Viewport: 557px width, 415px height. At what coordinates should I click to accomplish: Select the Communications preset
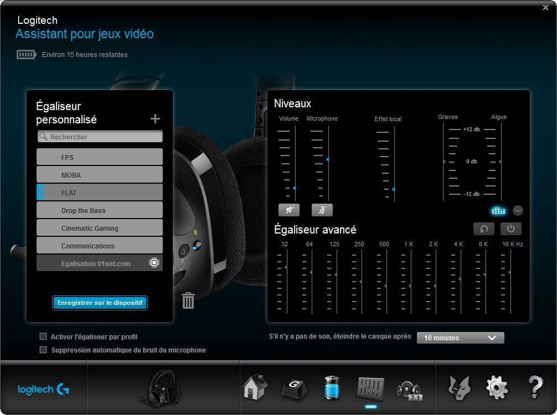[x=100, y=246]
